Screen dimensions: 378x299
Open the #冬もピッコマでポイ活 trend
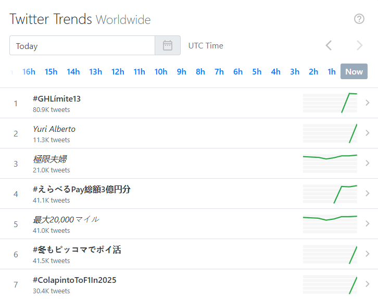tap(77, 250)
